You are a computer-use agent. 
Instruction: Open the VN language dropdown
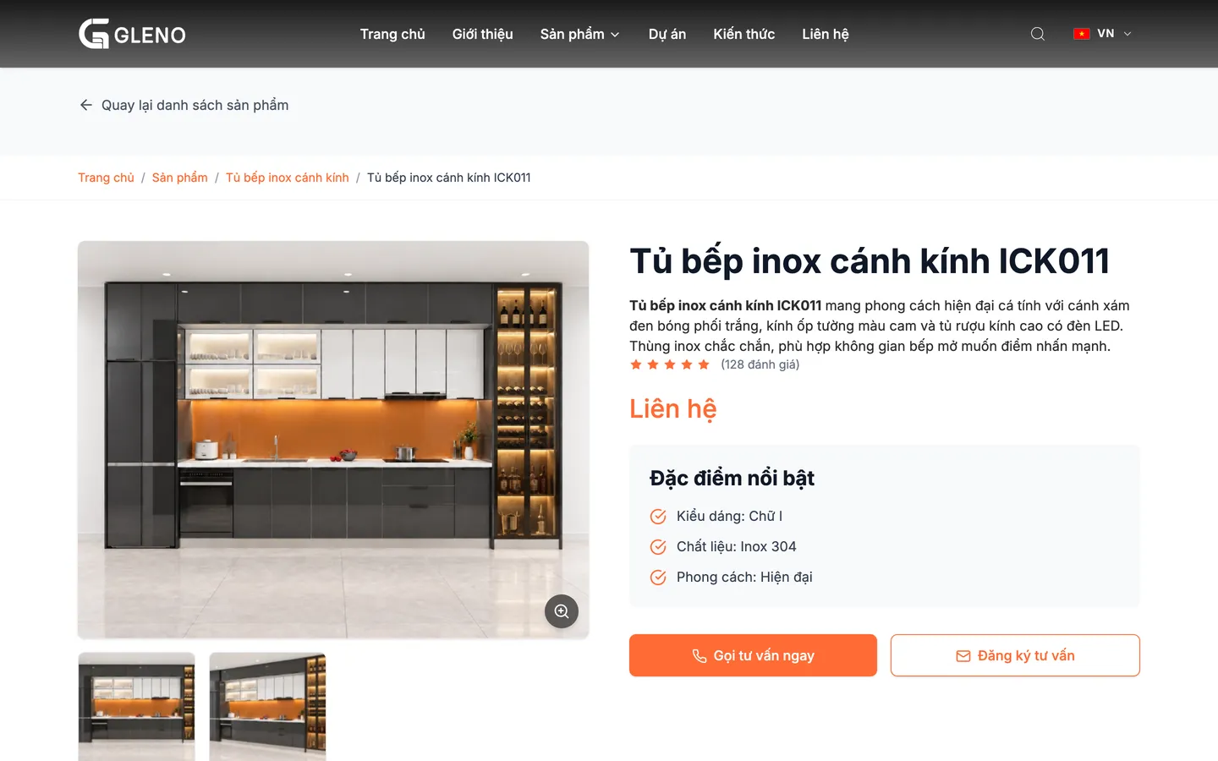click(x=1102, y=34)
